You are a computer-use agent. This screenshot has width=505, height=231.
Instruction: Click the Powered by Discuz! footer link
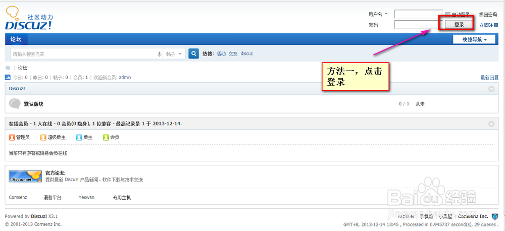39,216
